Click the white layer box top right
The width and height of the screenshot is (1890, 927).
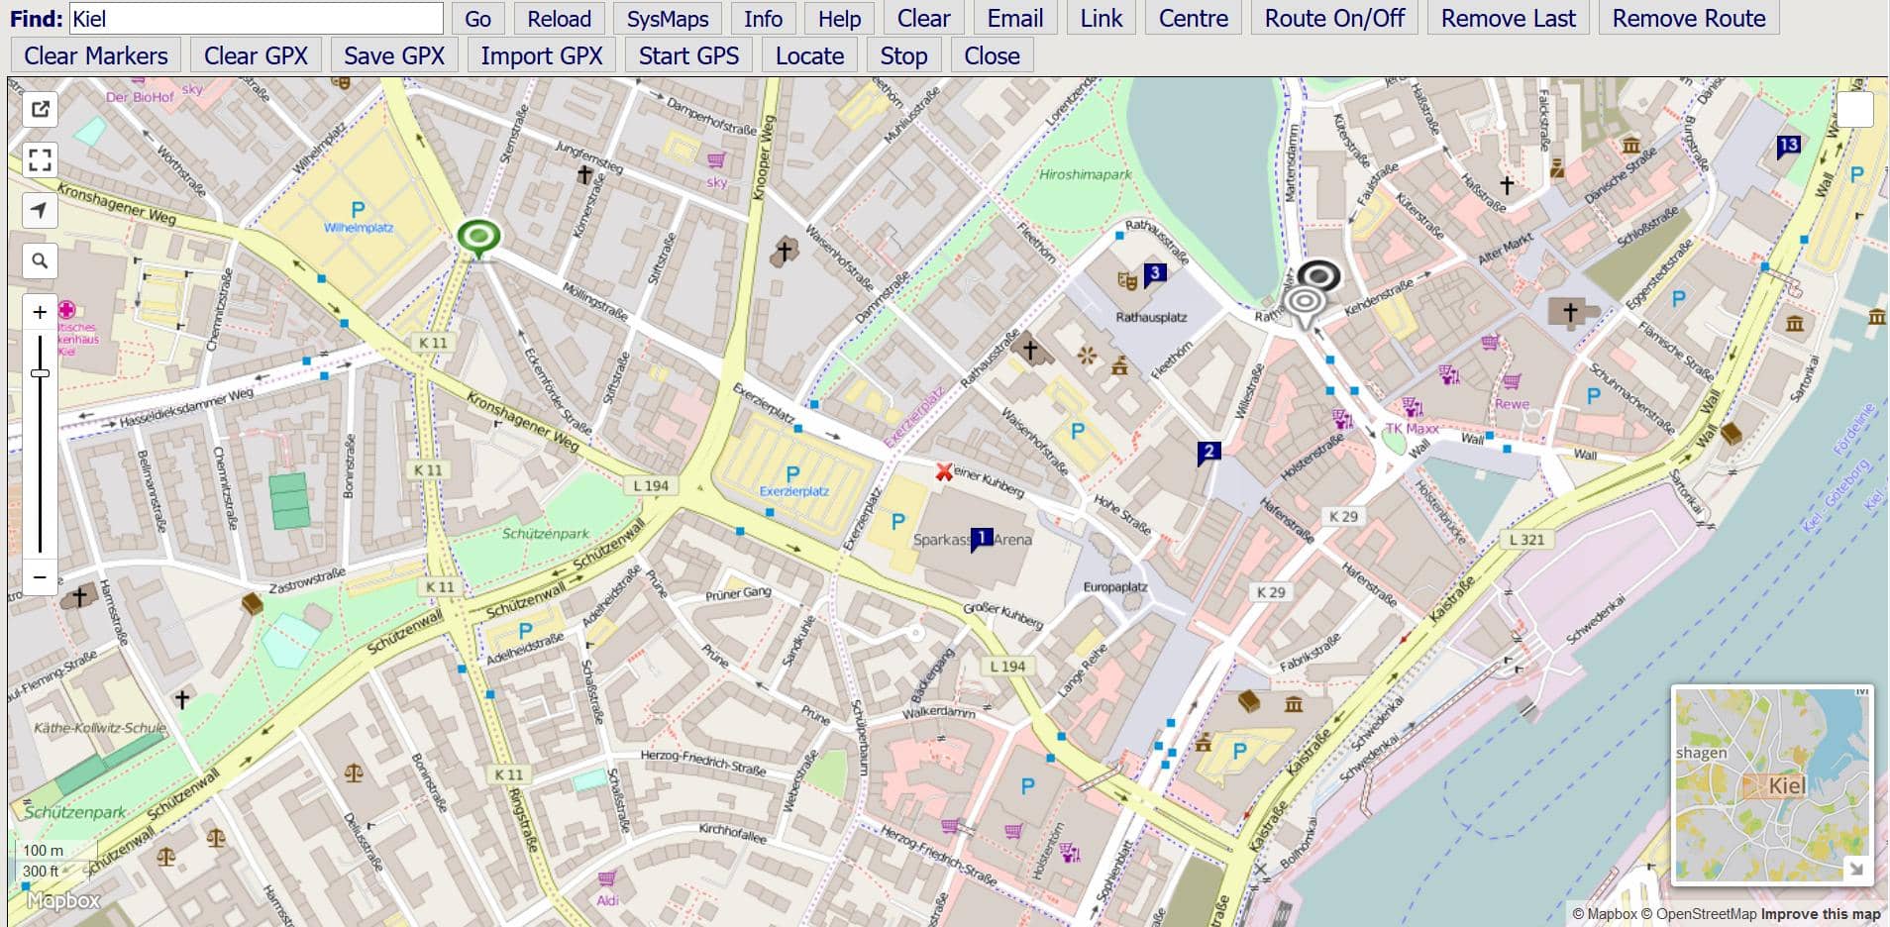coord(1855,109)
